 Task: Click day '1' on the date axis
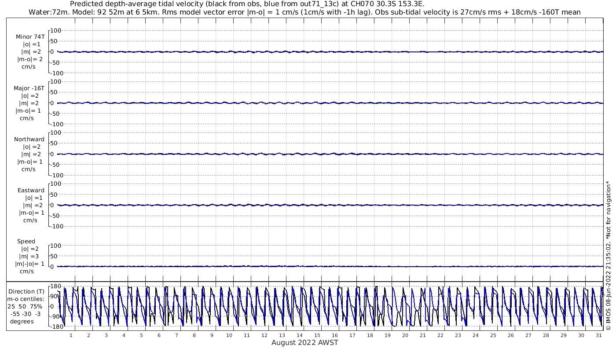[71, 335]
